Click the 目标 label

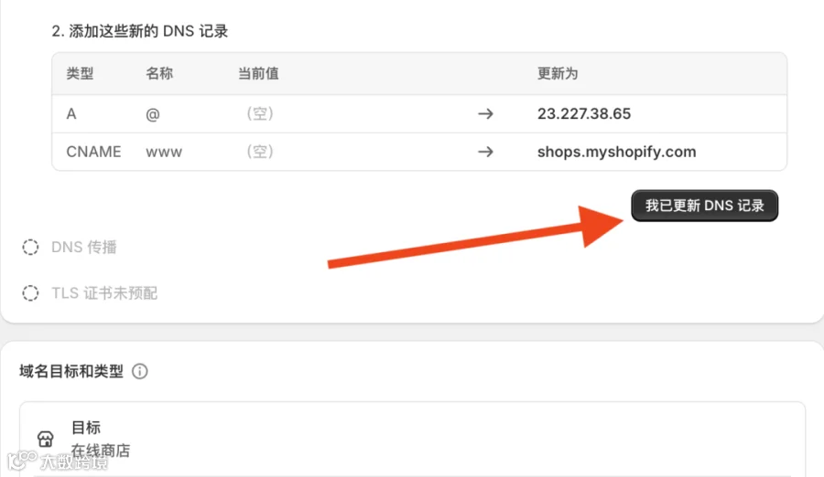pos(86,428)
